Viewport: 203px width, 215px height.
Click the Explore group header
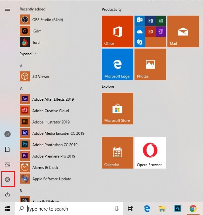[x=108, y=86]
